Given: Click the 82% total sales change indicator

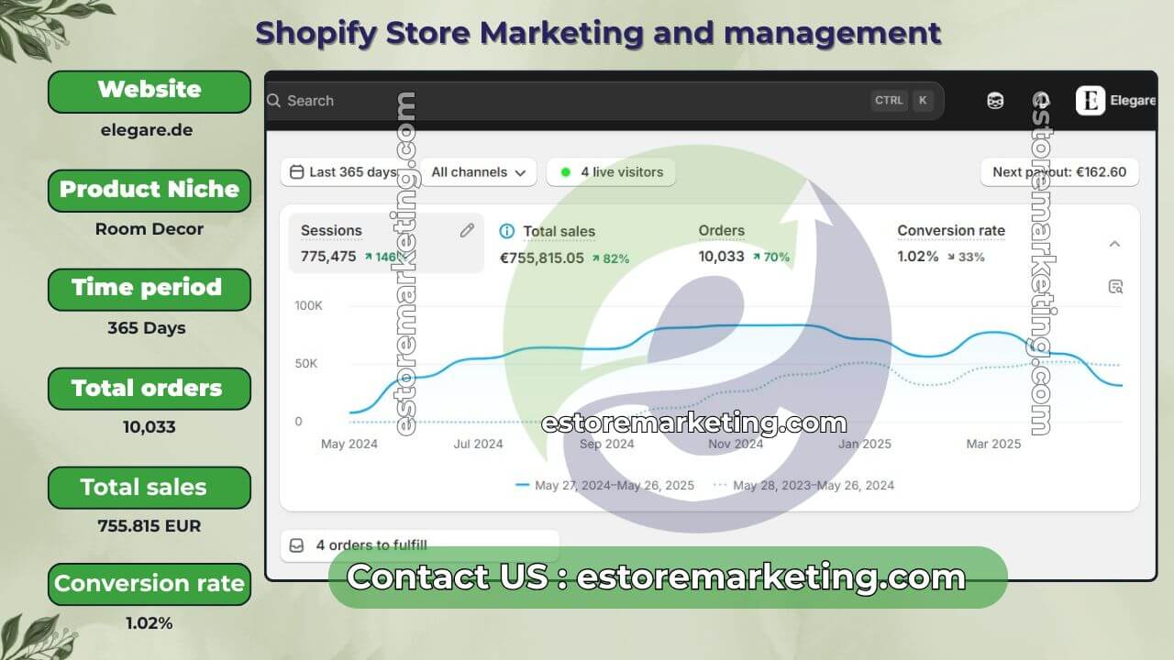Looking at the screenshot, I should (x=611, y=258).
